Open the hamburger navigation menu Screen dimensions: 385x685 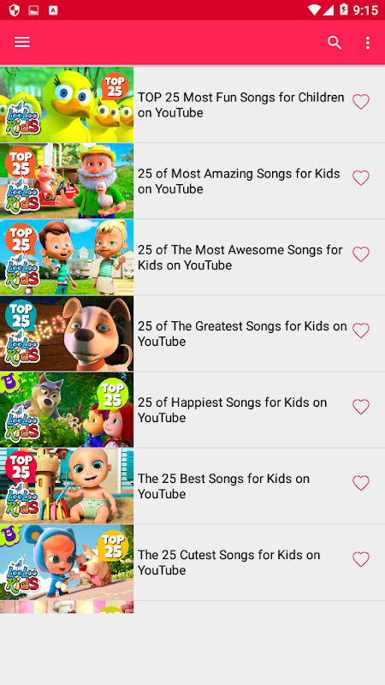(x=22, y=42)
